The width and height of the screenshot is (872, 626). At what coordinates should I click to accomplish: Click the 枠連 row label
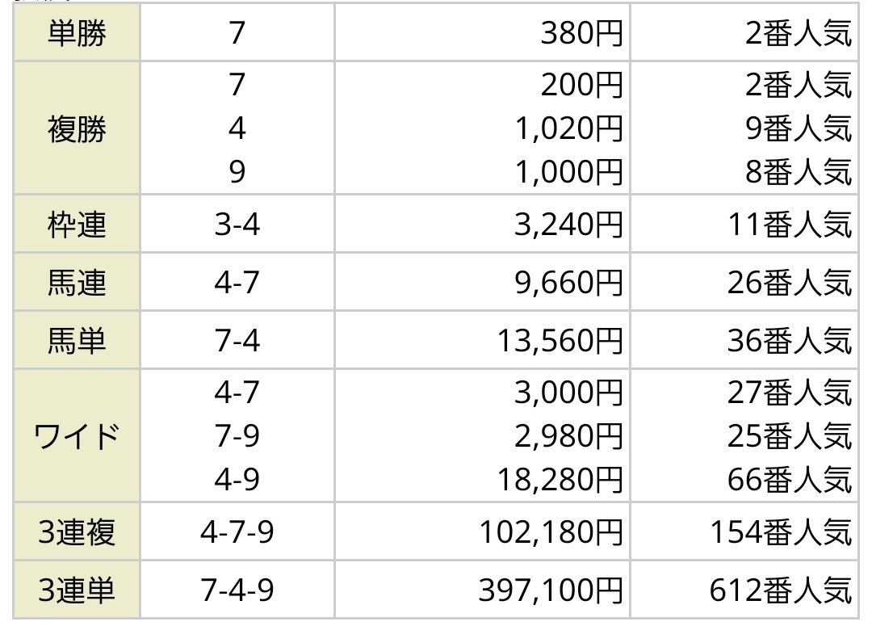pyautogui.click(x=76, y=225)
